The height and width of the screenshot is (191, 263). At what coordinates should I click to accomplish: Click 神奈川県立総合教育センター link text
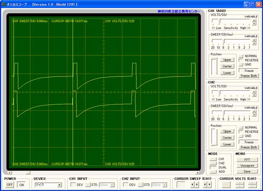179,11
